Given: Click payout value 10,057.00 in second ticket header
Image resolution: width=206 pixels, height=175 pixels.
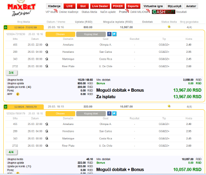Looking at the screenshot, I should coord(126,106).
